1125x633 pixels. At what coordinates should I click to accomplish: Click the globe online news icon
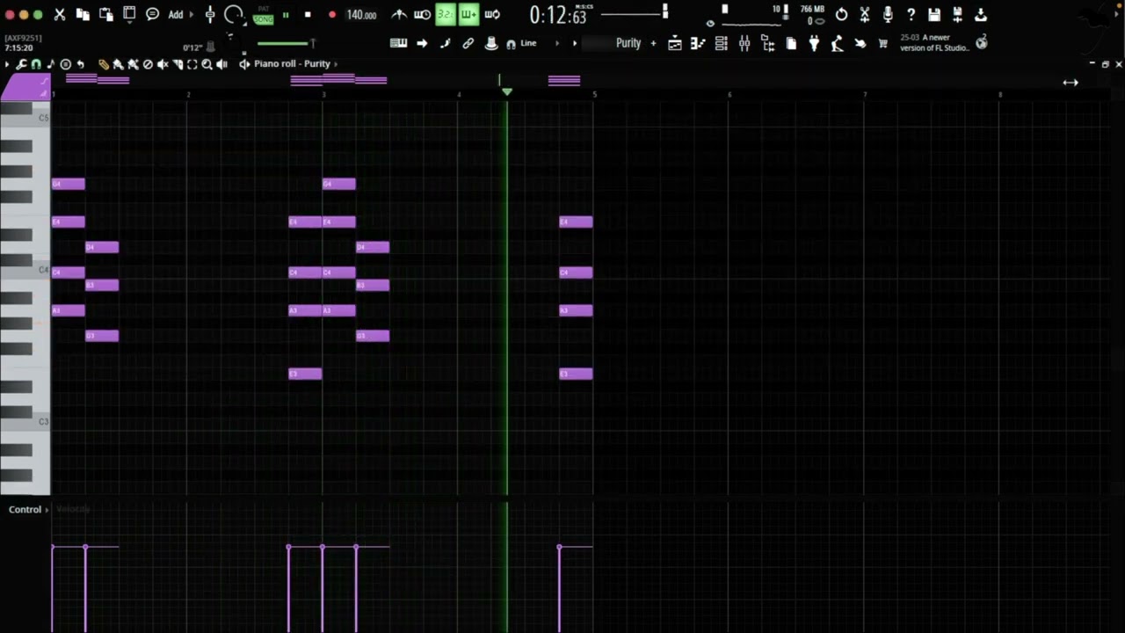pyautogui.click(x=981, y=43)
